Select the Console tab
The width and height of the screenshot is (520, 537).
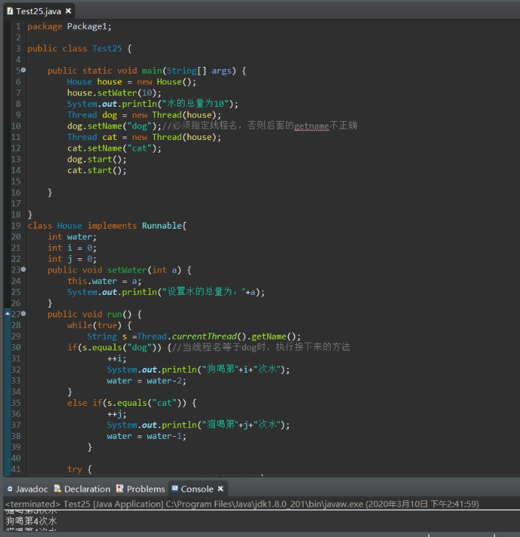click(x=197, y=488)
